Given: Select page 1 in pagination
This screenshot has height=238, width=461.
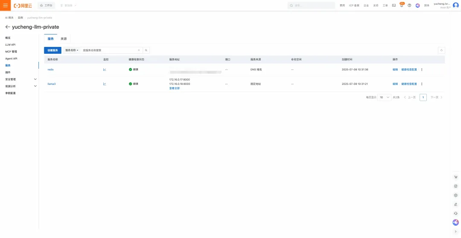Looking at the screenshot, I should [423, 97].
